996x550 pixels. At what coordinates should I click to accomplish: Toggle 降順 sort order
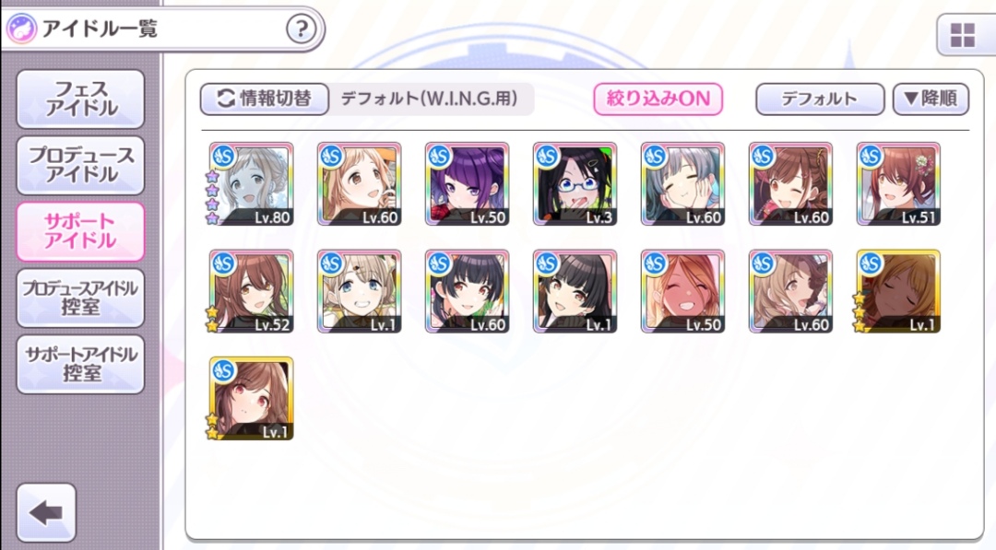[x=931, y=99]
